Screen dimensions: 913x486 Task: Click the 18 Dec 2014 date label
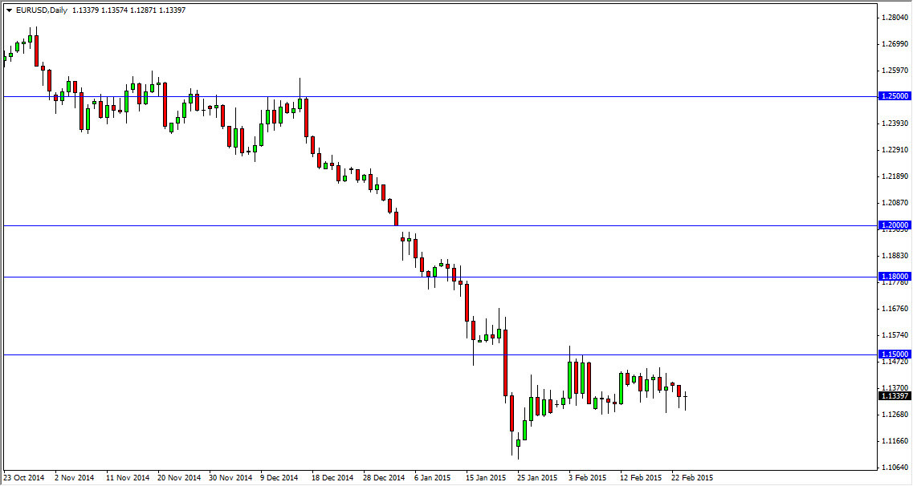(333, 478)
